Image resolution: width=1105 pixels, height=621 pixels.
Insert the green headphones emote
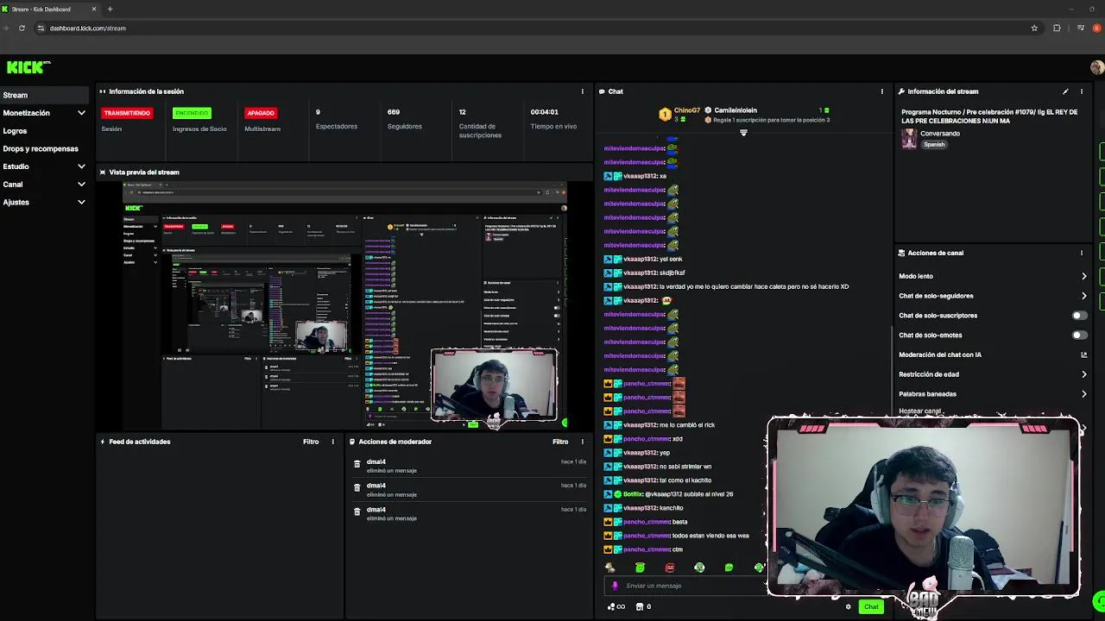(x=699, y=568)
